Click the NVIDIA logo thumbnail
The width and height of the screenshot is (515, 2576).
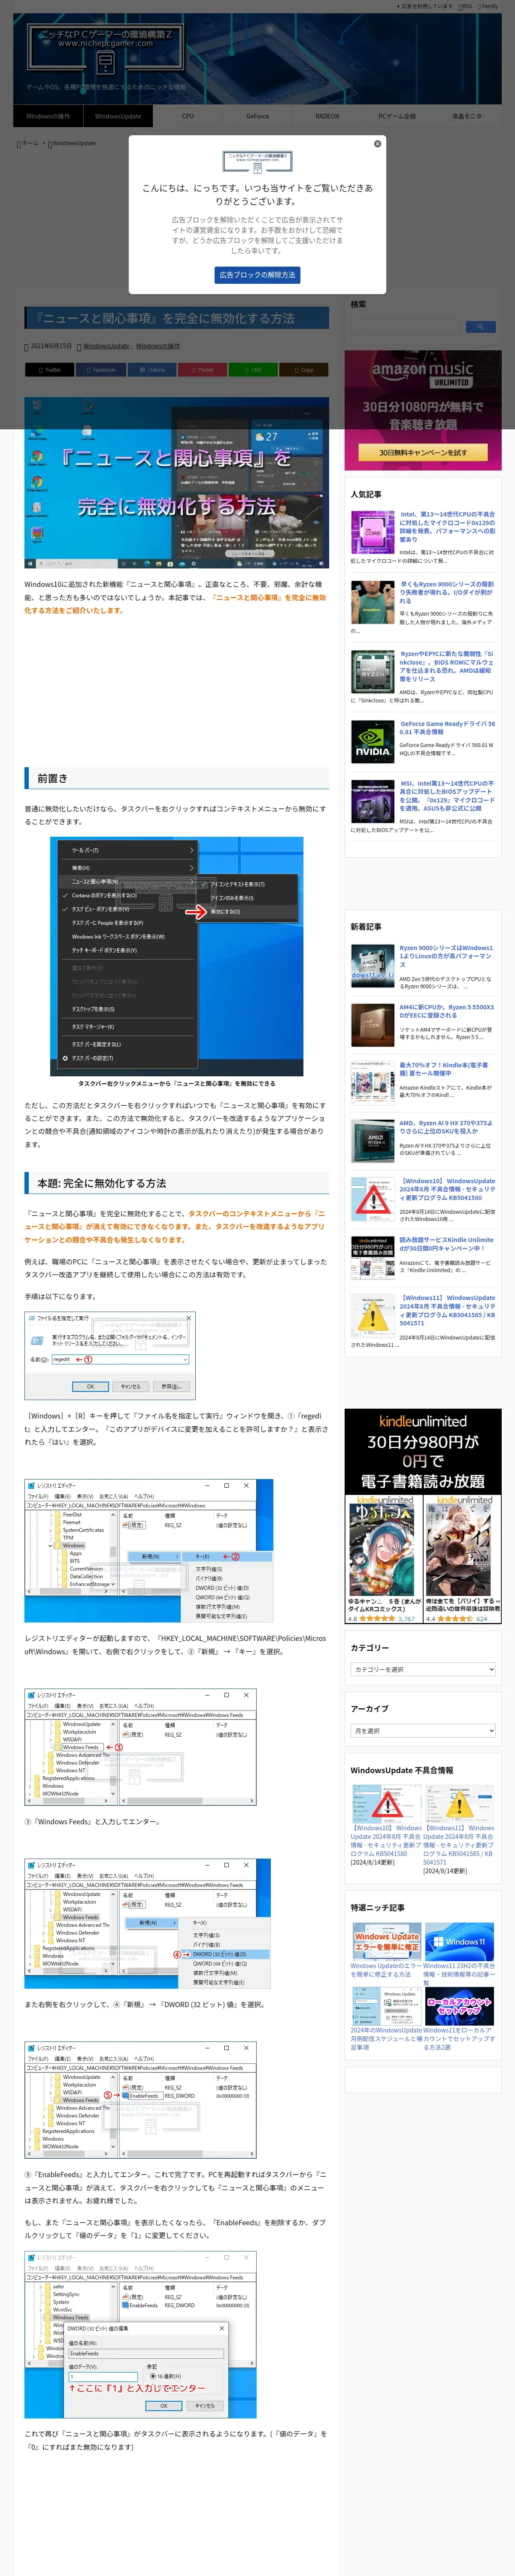click(372, 741)
